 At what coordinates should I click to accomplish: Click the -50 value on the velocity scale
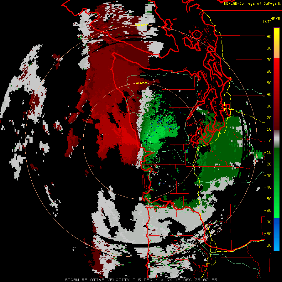268,199
